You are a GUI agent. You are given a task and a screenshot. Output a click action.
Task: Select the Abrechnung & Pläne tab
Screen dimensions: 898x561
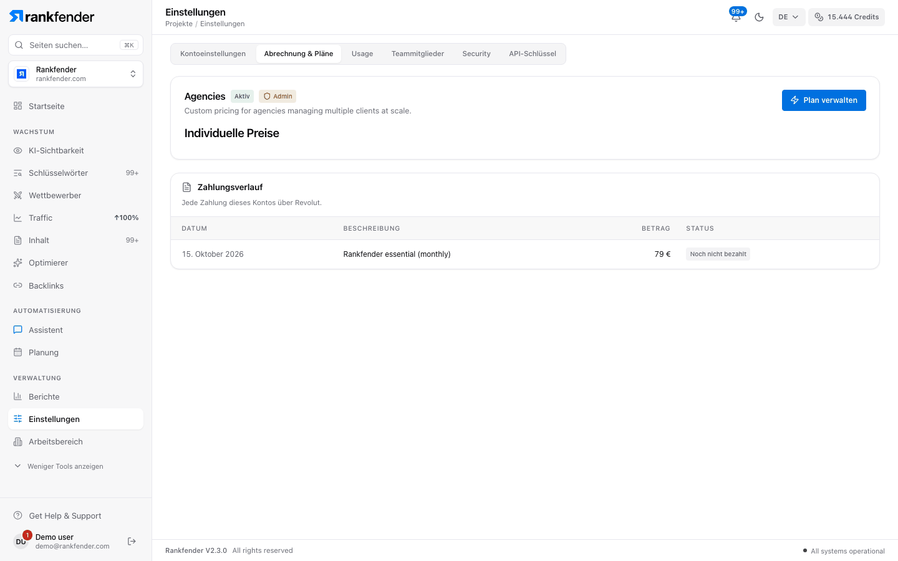pyautogui.click(x=299, y=54)
